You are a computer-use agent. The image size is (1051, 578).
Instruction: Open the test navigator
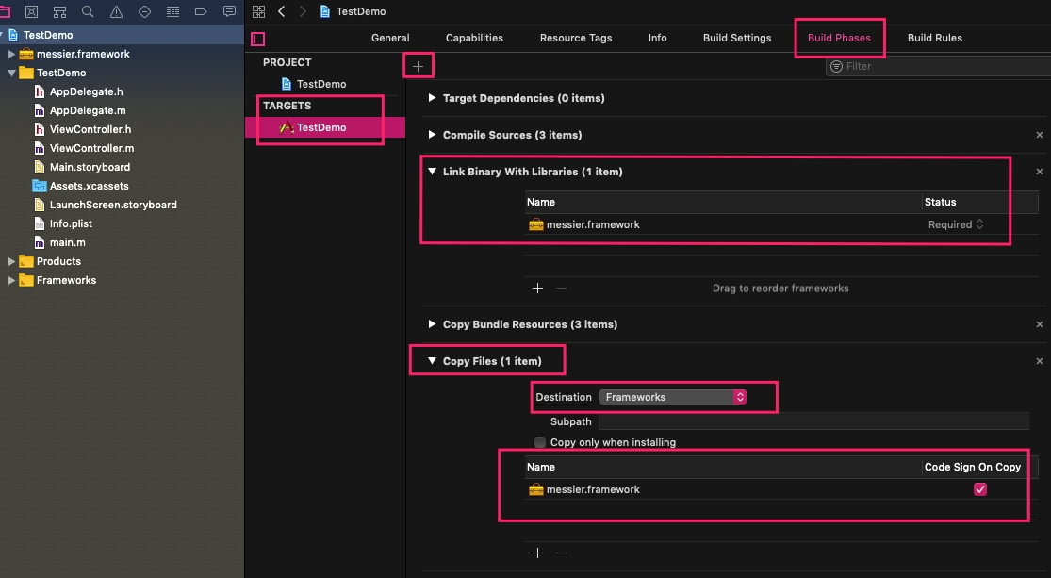pos(144,11)
